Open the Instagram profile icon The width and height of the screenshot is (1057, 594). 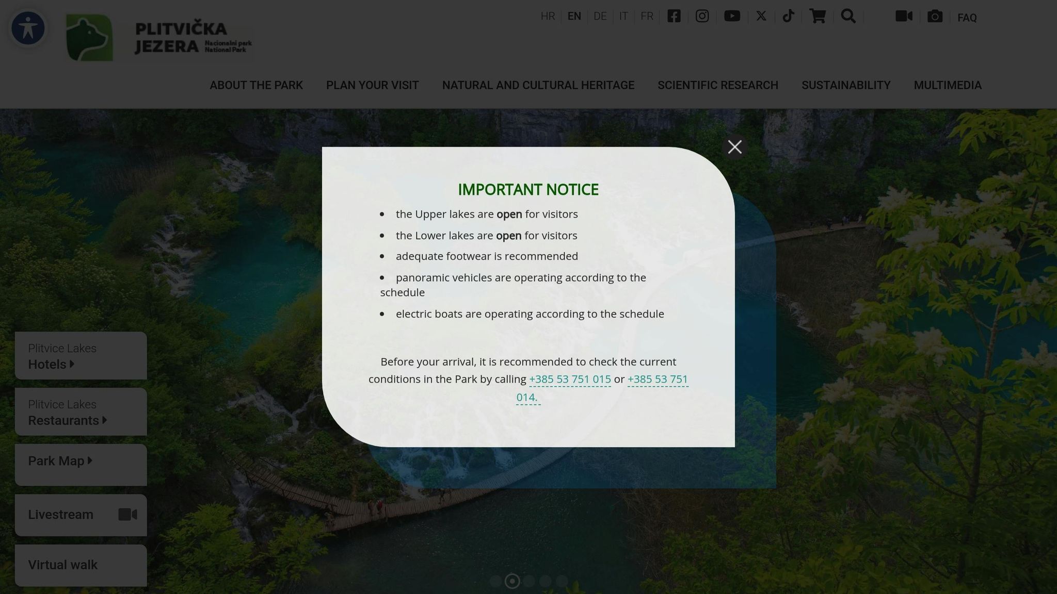(702, 16)
